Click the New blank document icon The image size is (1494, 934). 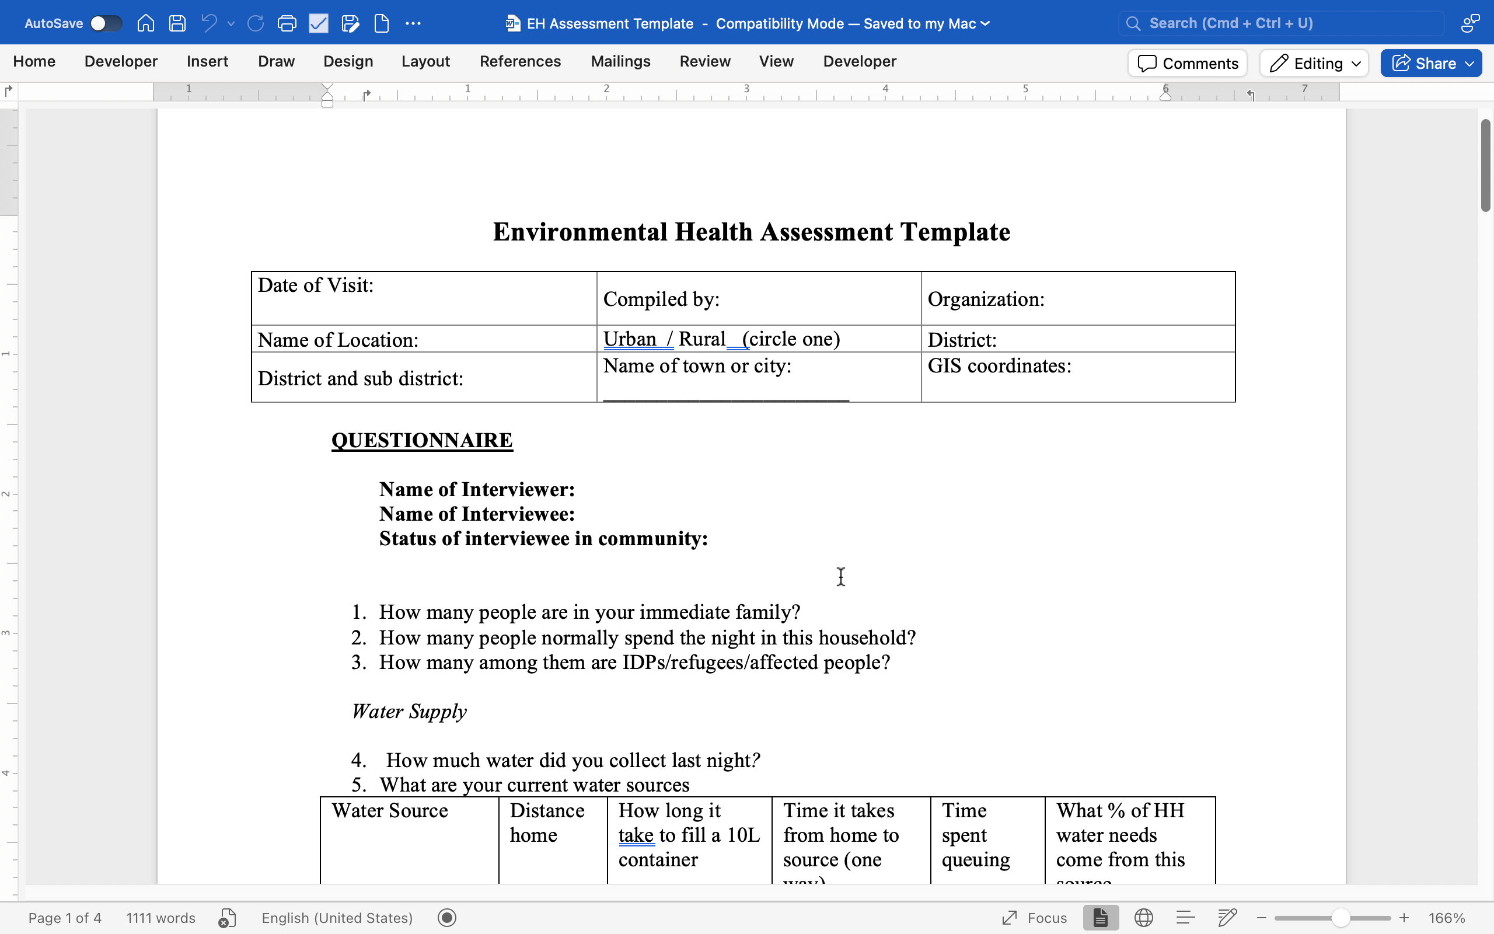tap(382, 23)
